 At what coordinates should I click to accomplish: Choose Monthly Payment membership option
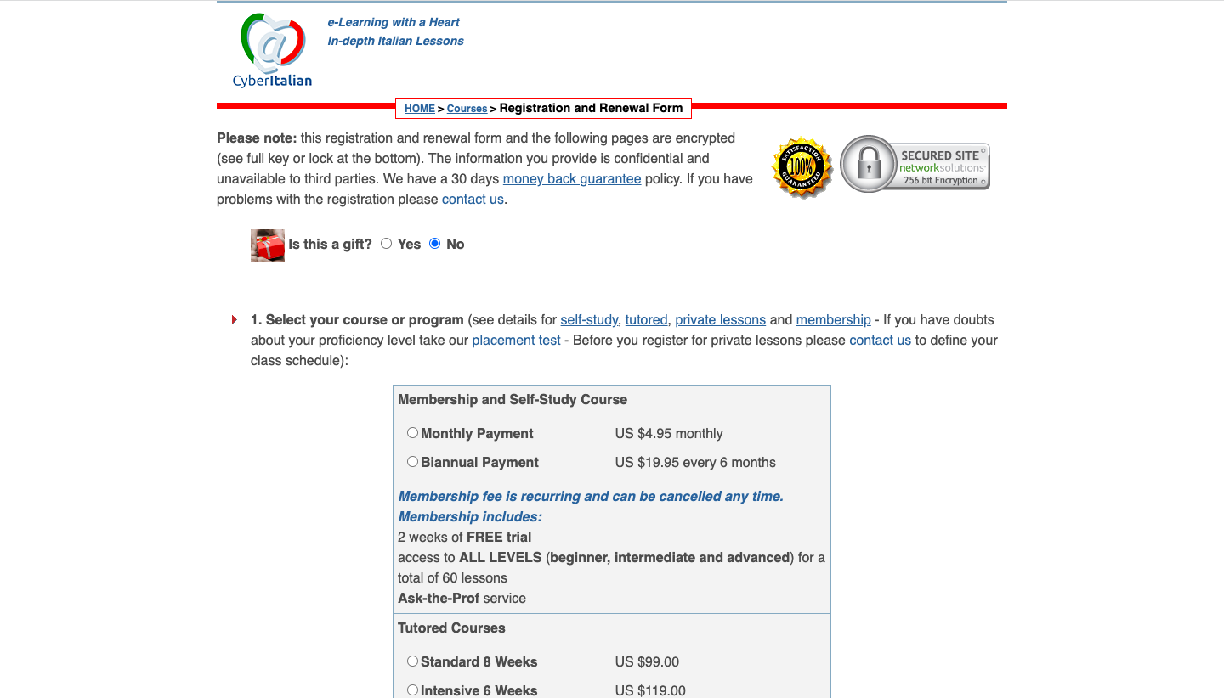click(x=412, y=433)
